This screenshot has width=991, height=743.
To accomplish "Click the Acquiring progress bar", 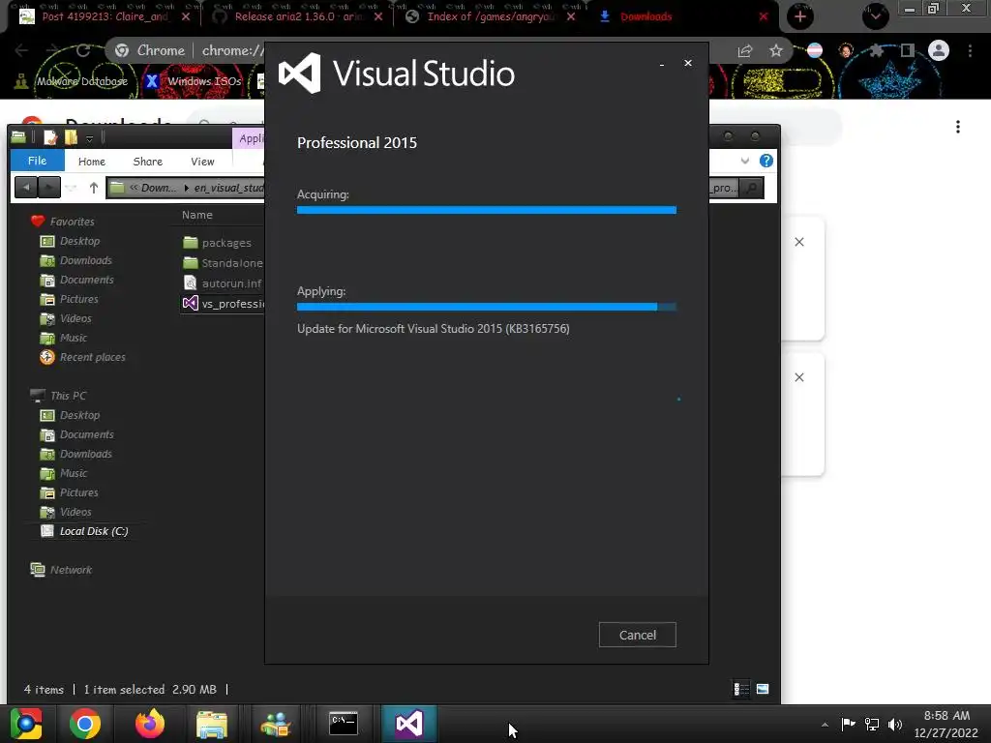I will pos(487,210).
